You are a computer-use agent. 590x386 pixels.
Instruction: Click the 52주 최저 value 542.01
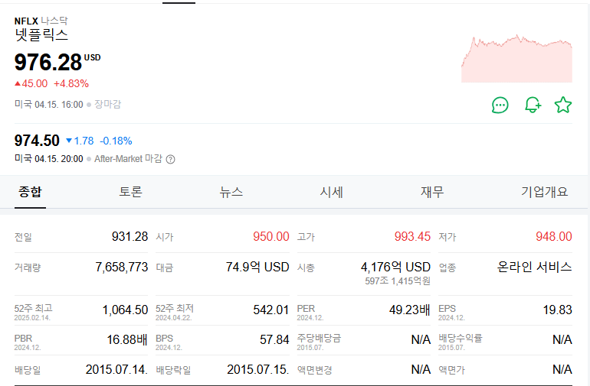[271, 310]
